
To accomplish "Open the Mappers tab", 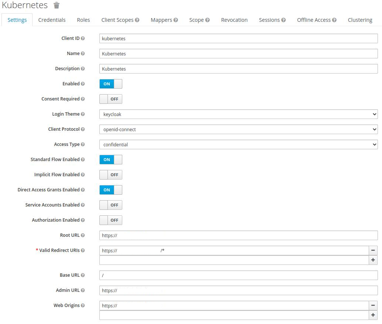I will point(161,20).
